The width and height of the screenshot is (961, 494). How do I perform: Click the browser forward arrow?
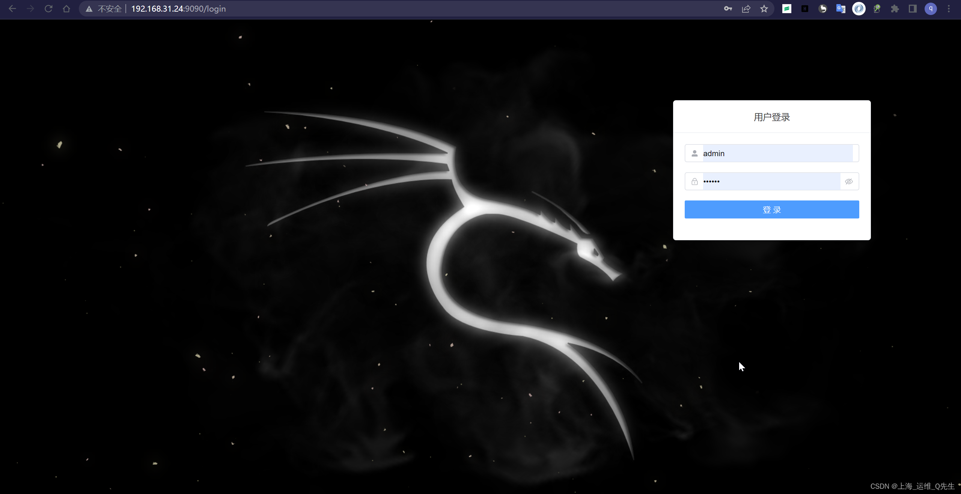(x=30, y=9)
